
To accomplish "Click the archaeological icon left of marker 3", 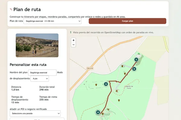I will [x=96, y=85].
